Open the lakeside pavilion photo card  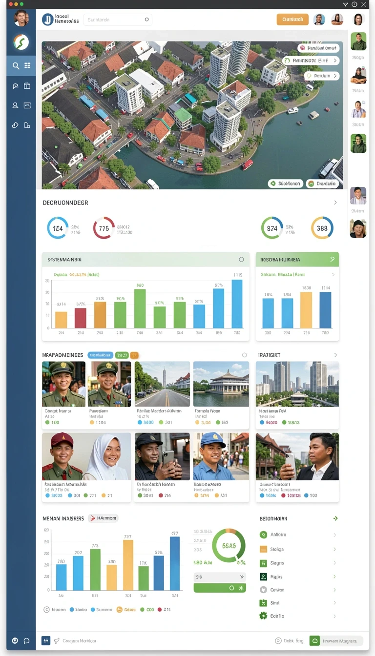pos(221,384)
